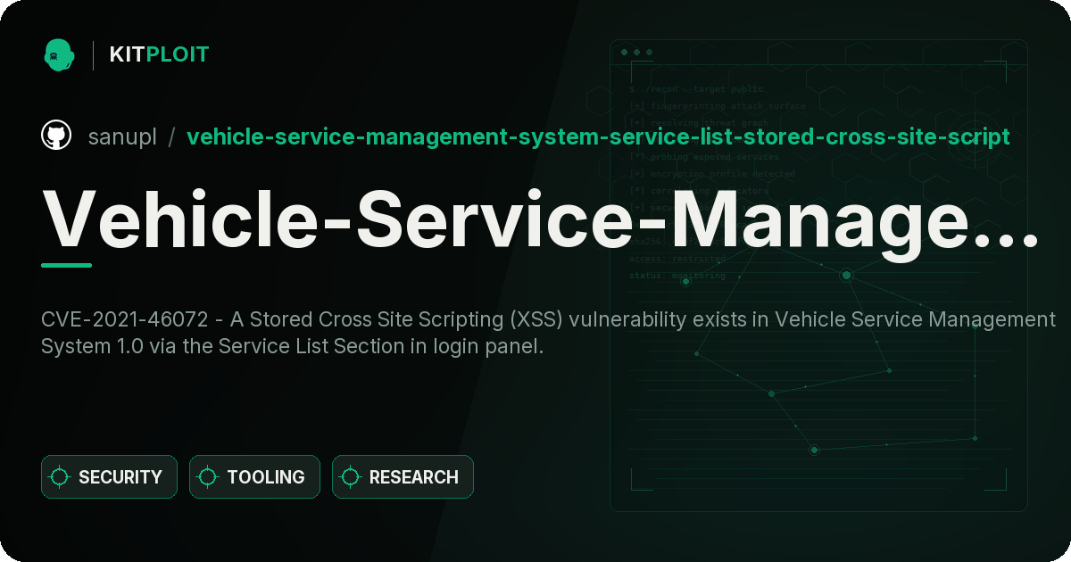Click the KitPloit mascot logo icon

[59, 54]
